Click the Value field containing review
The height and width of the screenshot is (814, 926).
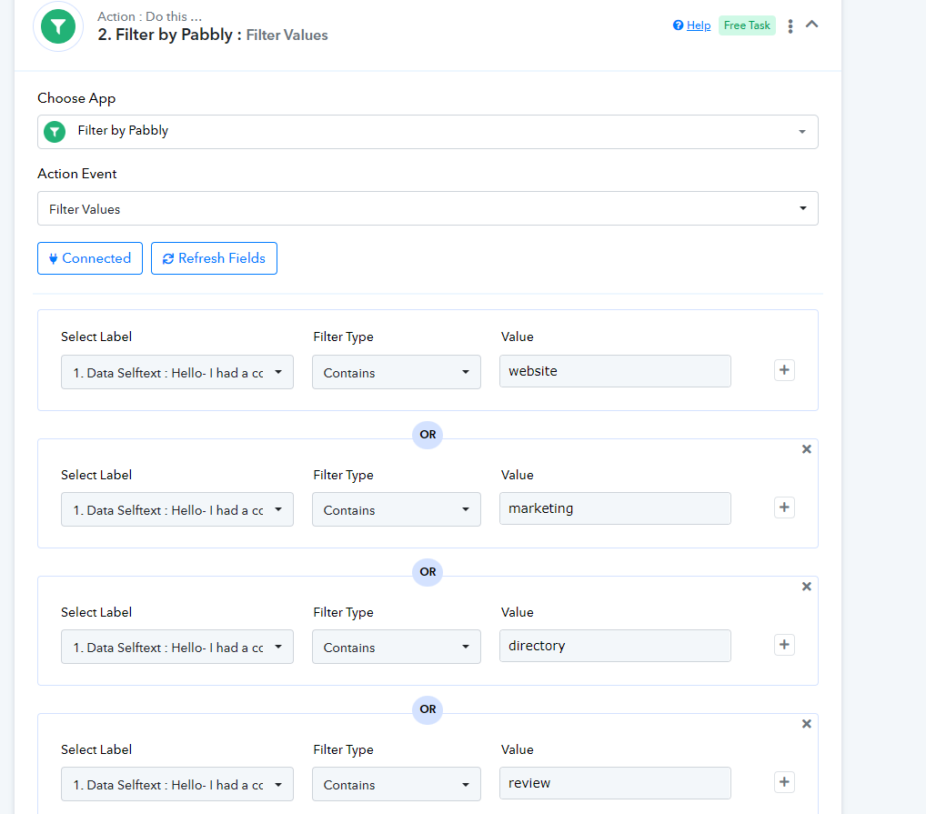pyautogui.click(x=615, y=783)
